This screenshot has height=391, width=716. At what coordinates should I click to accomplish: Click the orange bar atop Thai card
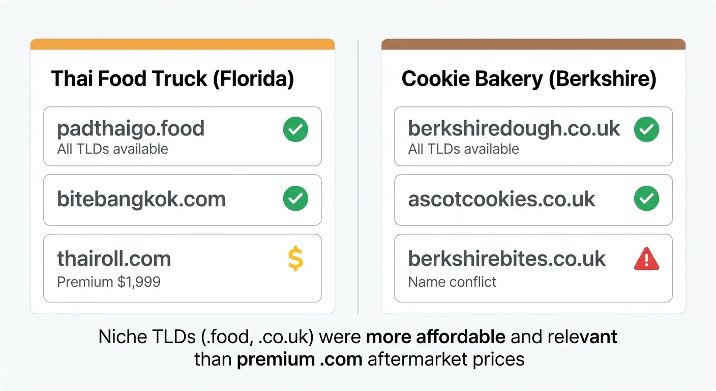(x=182, y=45)
